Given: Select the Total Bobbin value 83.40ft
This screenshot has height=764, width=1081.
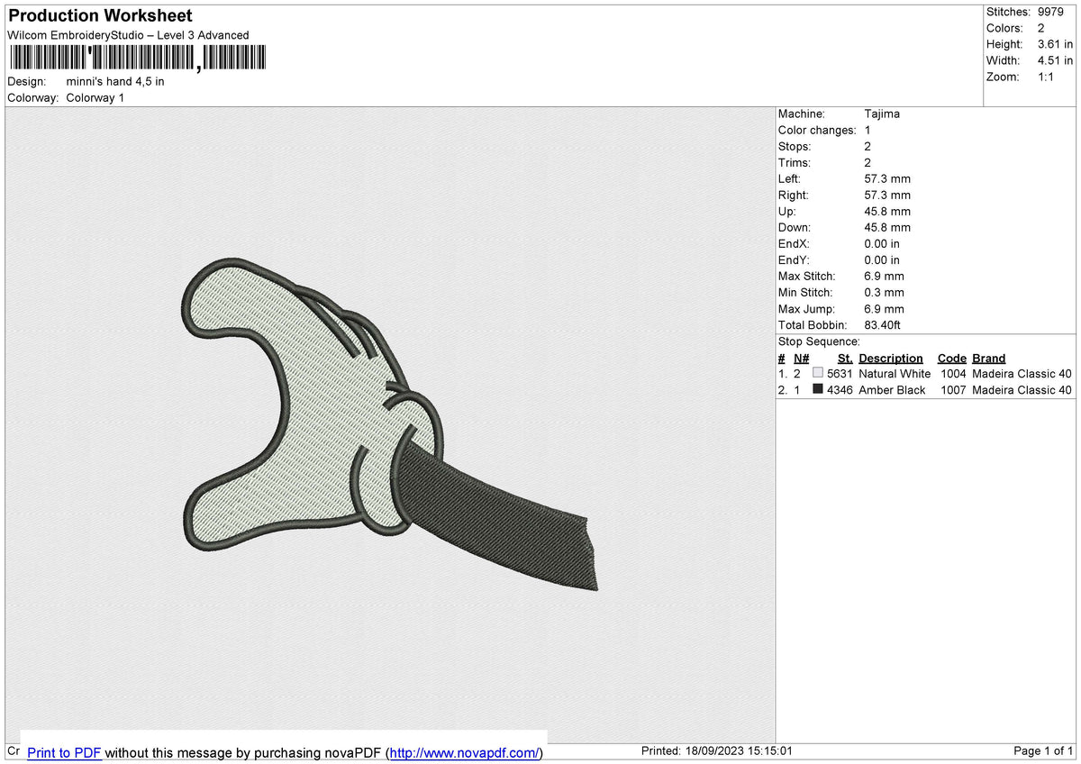Looking at the screenshot, I should [x=883, y=324].
